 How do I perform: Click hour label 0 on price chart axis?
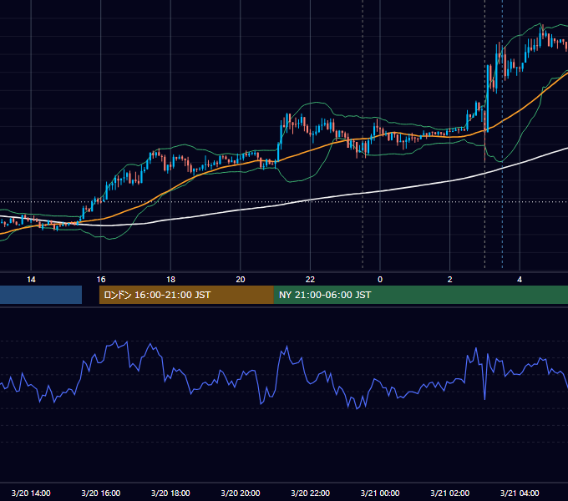click(380, 280)
